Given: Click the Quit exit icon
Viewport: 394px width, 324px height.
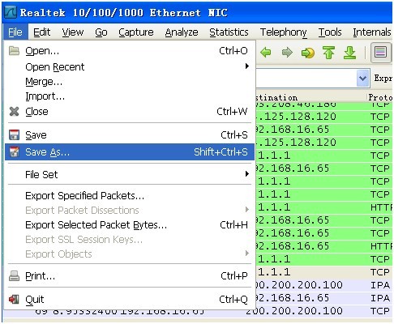Looking at the screenshot, I should [x=14, y=299].
